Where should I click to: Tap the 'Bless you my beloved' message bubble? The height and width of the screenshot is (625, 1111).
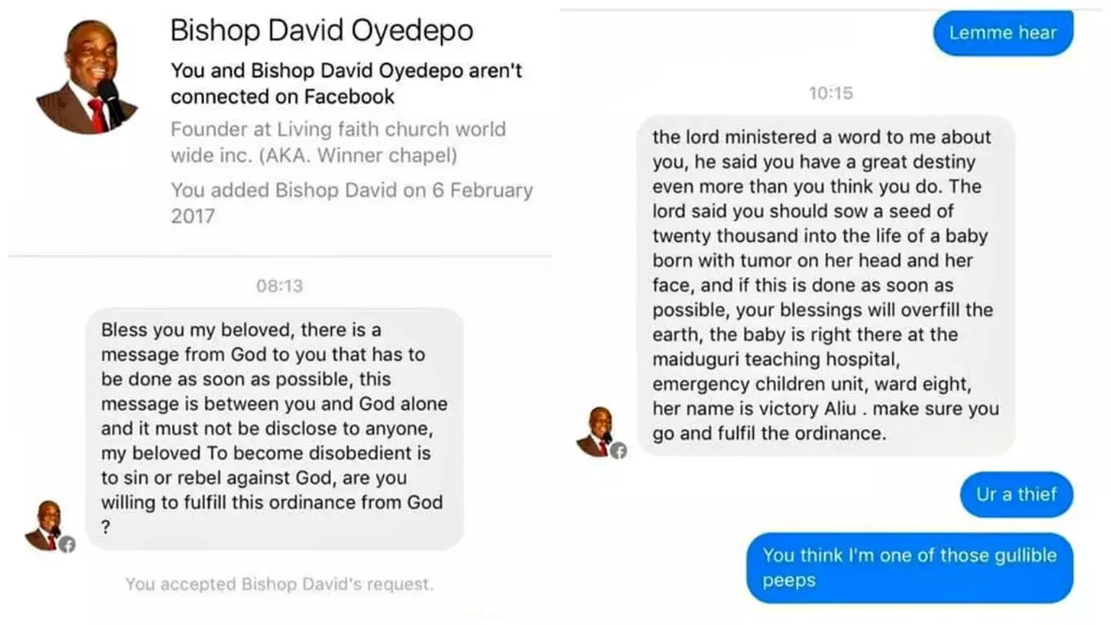pyautogui.click(x=274, y=429)
